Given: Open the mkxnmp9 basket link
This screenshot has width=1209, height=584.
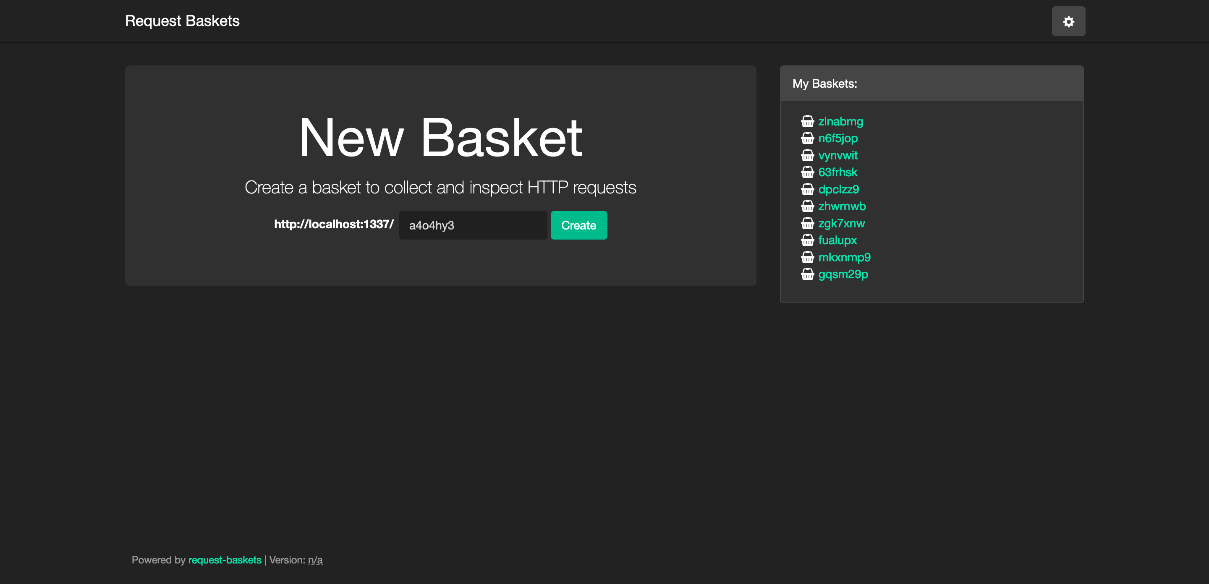Looking at the screenshot, I should click(844, 257).
